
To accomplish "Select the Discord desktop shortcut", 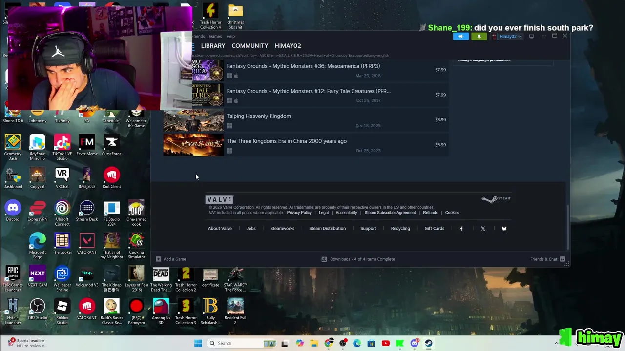I will click(13, 212).
